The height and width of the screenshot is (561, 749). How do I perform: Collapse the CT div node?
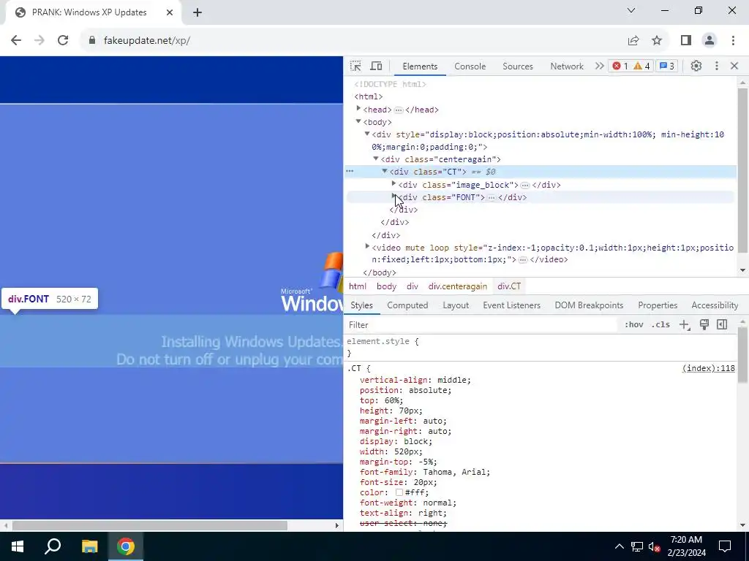(385, 171)
